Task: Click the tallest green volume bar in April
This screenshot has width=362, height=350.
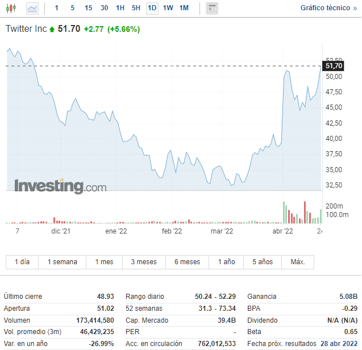Action: coord(284,213)
